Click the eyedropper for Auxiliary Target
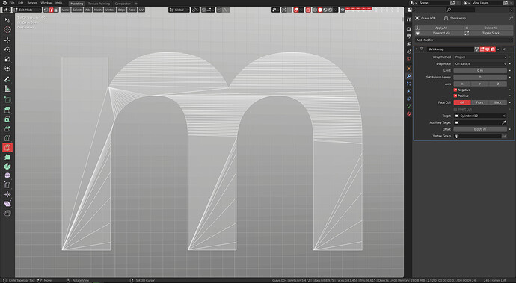Viewport: 516px width, 283px height. (504, 122)
